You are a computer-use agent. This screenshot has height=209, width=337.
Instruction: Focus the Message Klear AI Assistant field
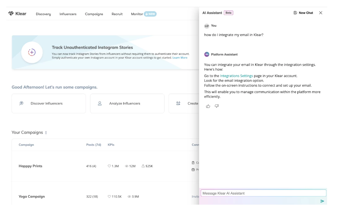pos(264,193)
